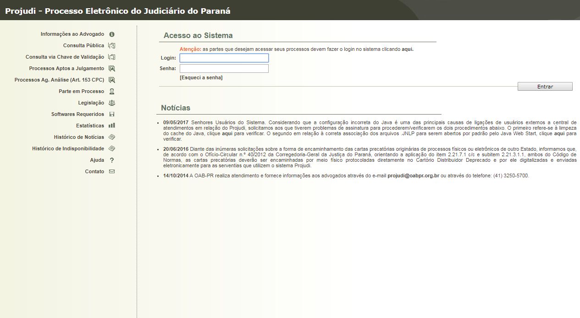
Task: Click the Entrar button
Action: (545, 87)
